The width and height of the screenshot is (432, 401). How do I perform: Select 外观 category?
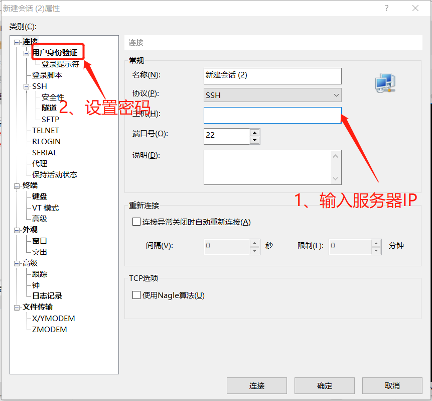(x=30, y=229)
